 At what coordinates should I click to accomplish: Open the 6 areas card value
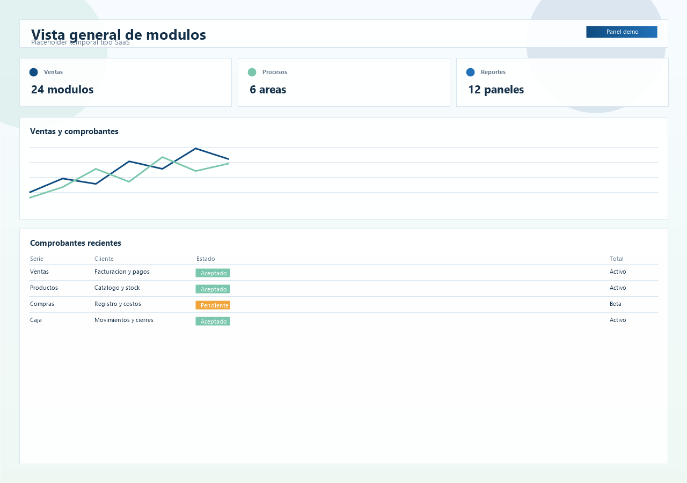[268, 90]
